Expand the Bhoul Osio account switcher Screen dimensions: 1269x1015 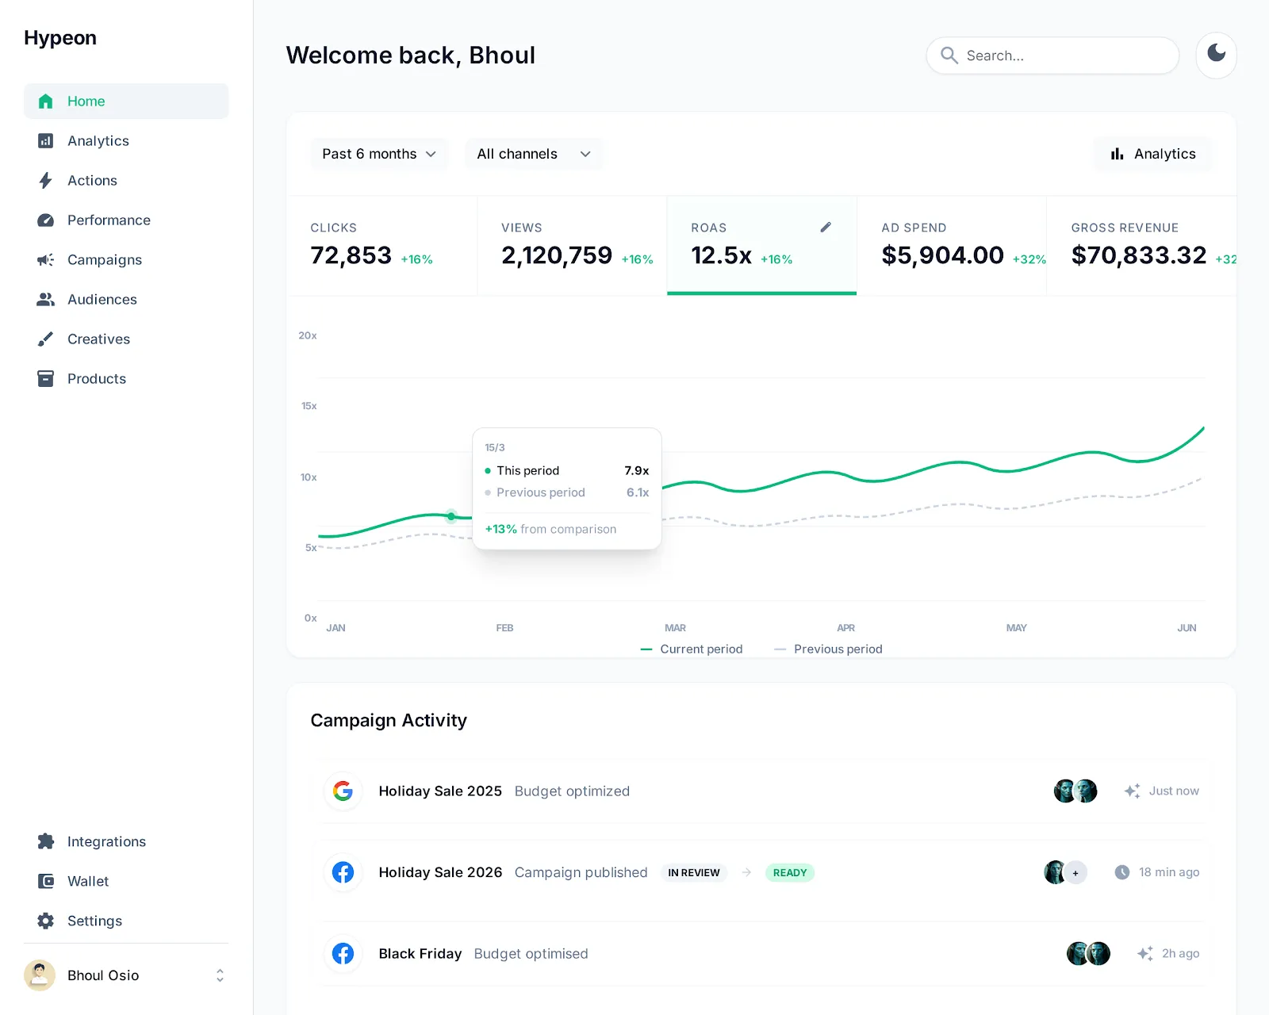tap(220, 975)
